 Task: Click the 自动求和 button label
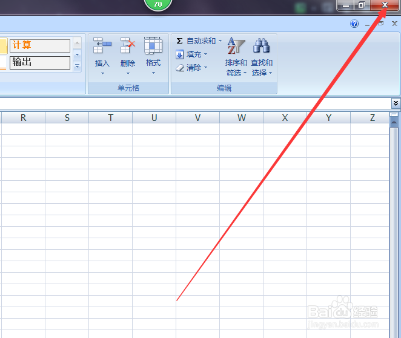(201, 41)
